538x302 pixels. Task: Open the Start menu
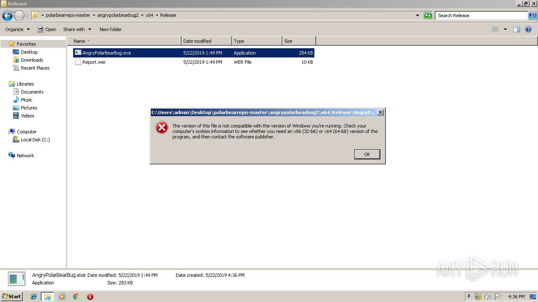(x=12, y=296)
